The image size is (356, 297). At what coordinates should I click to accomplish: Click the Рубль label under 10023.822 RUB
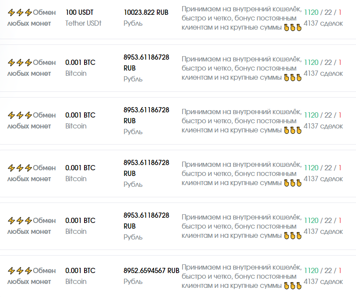(133, 23)
